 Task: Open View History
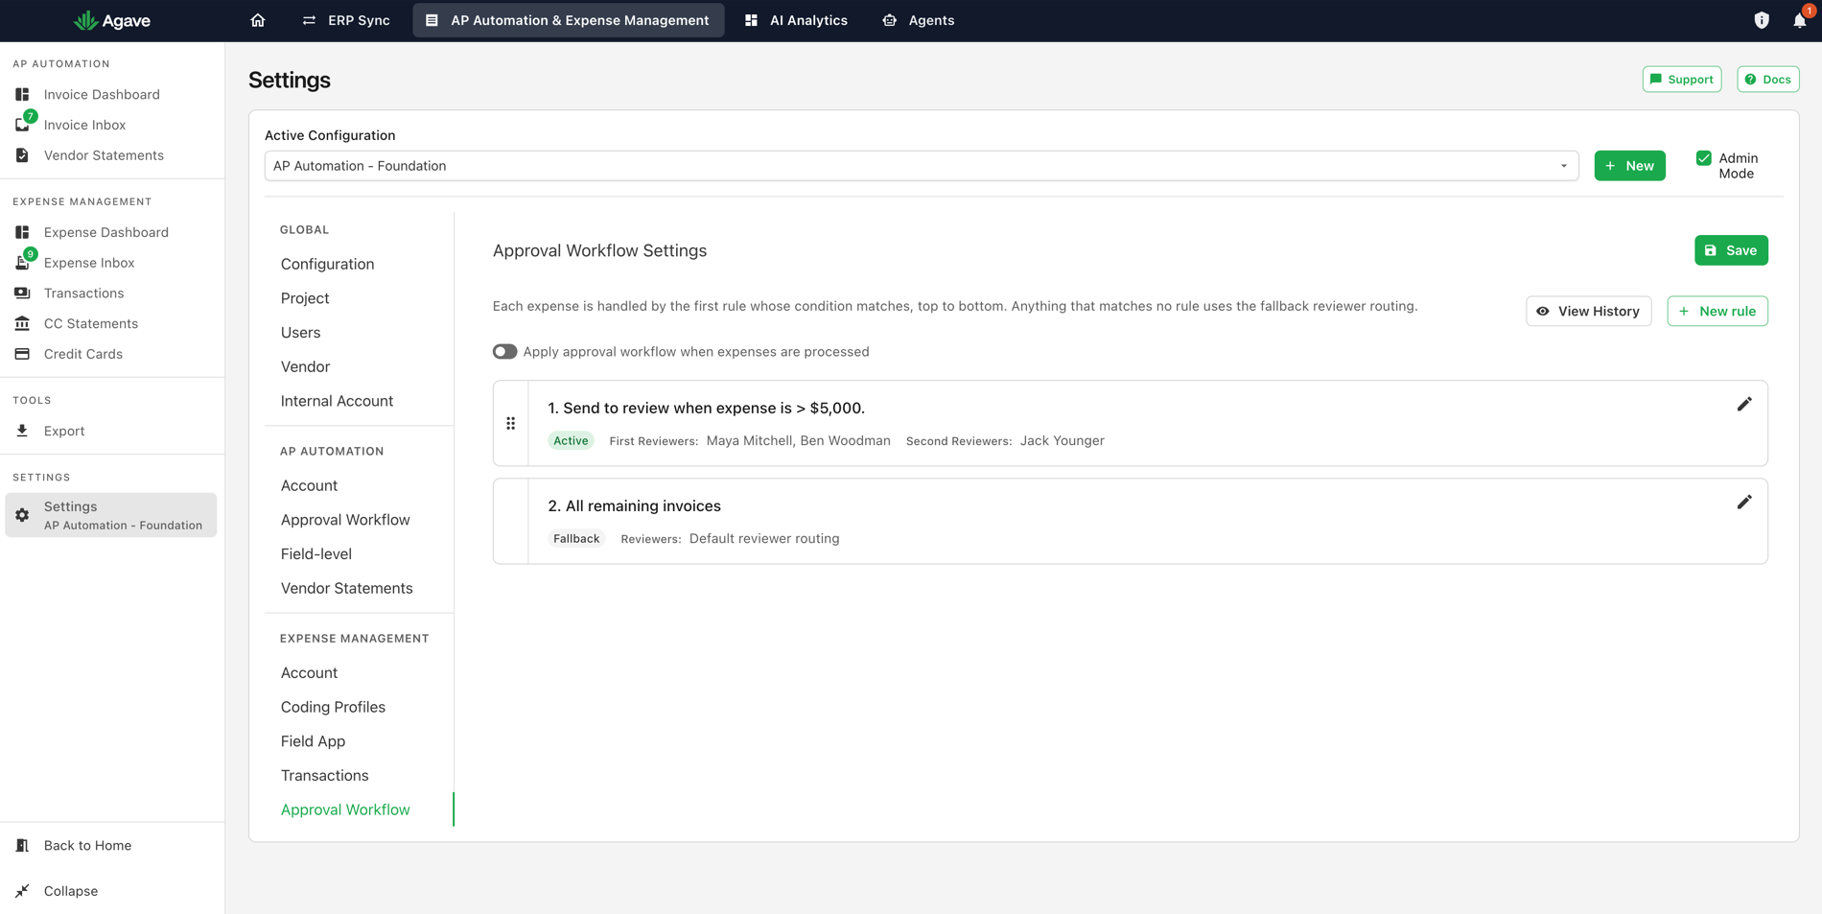(1588, 311)
